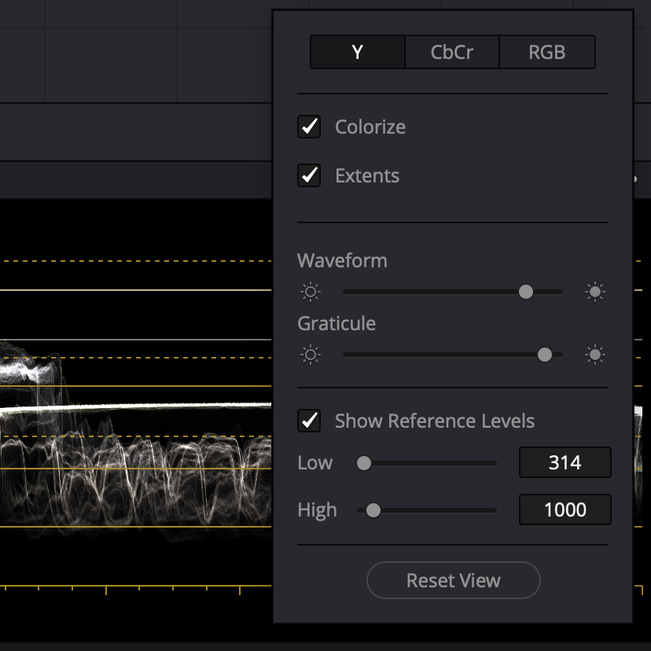Click the Low reference level slider handle
Image resolution: width=651 pixels, height=651 pixels.
coord(364,463)
